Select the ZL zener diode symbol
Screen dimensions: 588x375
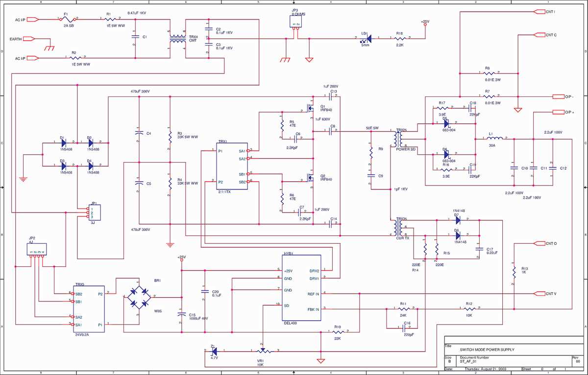point(214,351)
